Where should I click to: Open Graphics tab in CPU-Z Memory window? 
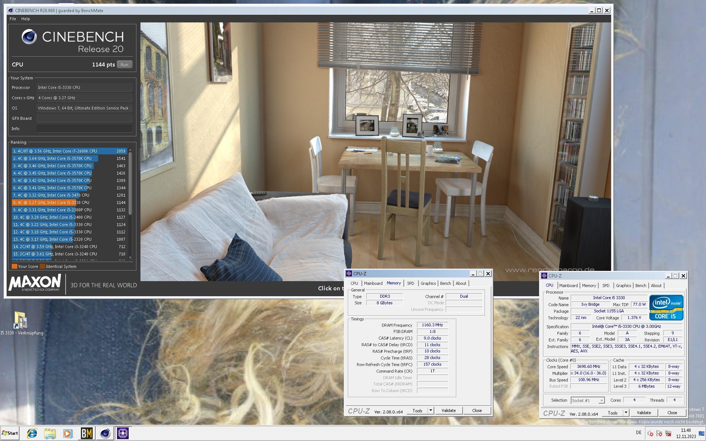pyautogui.click(x=428, y=283)
